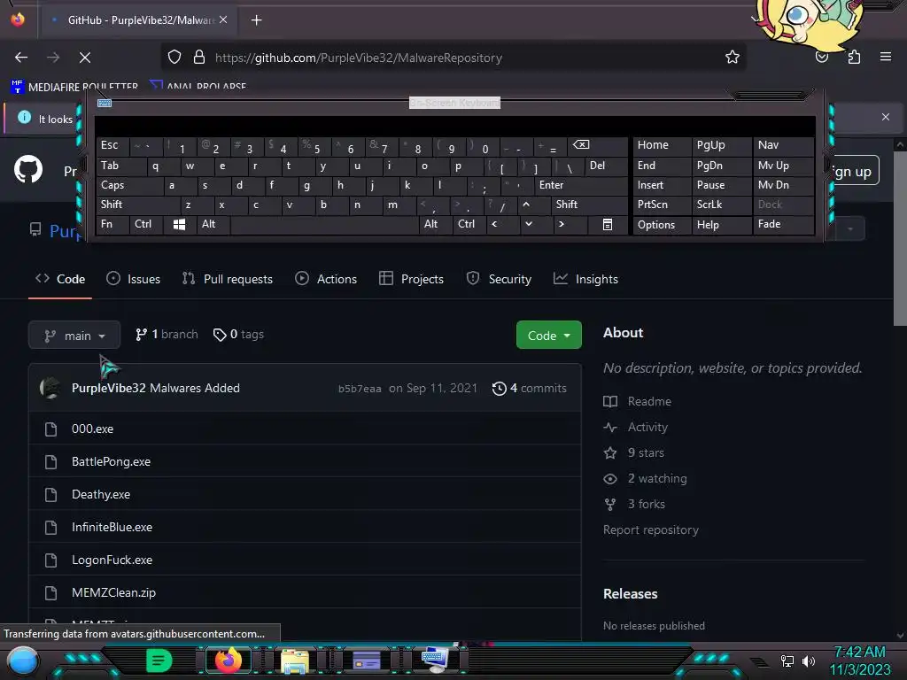Open the Pocket save icon

tap(821, 58)
